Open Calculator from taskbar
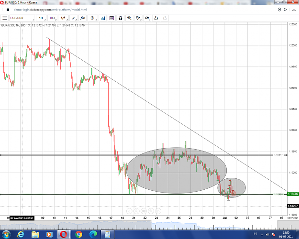This screenshot has height=239, width=299. (x=107, y=234)
